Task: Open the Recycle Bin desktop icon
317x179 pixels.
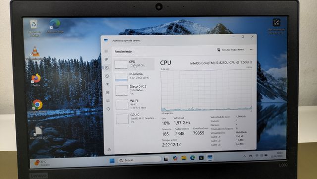Action: [x=34, y=28]
